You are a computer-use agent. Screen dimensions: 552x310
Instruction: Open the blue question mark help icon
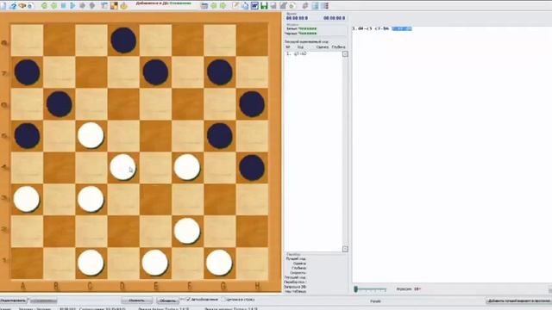tap(14, 6)
